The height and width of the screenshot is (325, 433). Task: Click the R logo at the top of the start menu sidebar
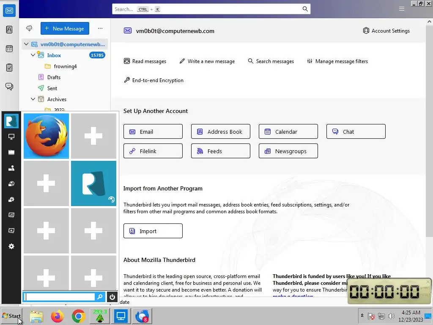click(x=11, y=121)
